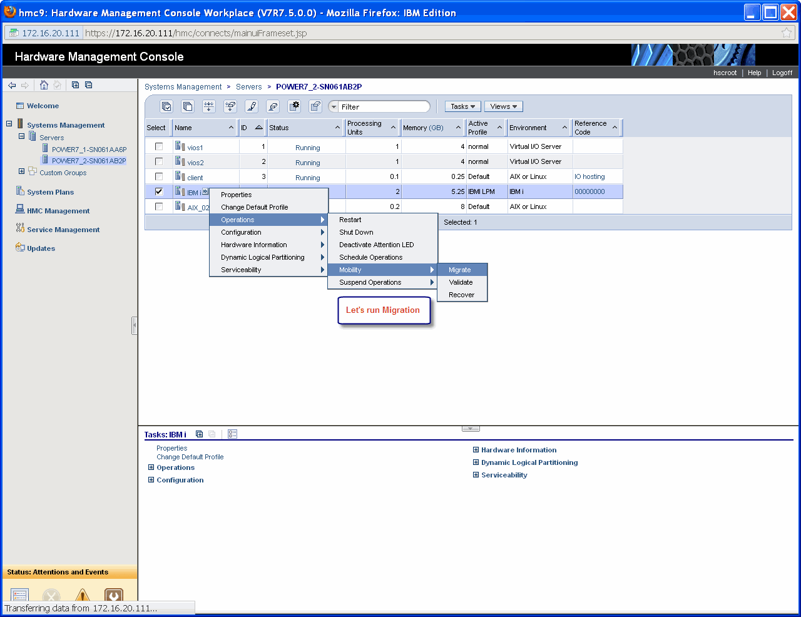Open the Servers breadcrumb link
Image resolution: width=801 pixels, height=617 pixels.
248,87
